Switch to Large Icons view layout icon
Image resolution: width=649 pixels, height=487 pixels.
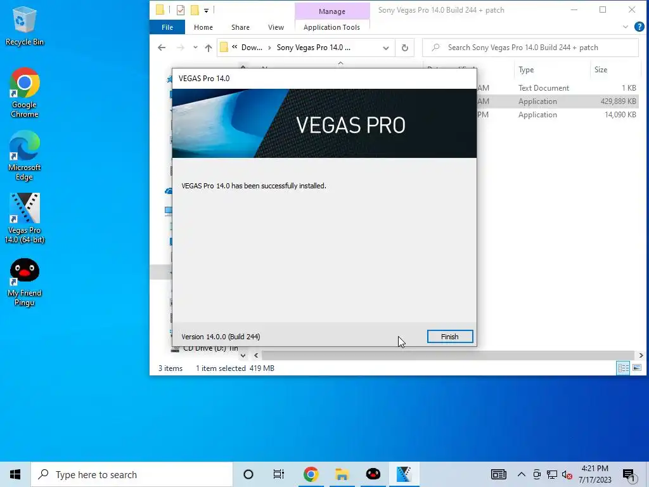(x=637, y=368)
